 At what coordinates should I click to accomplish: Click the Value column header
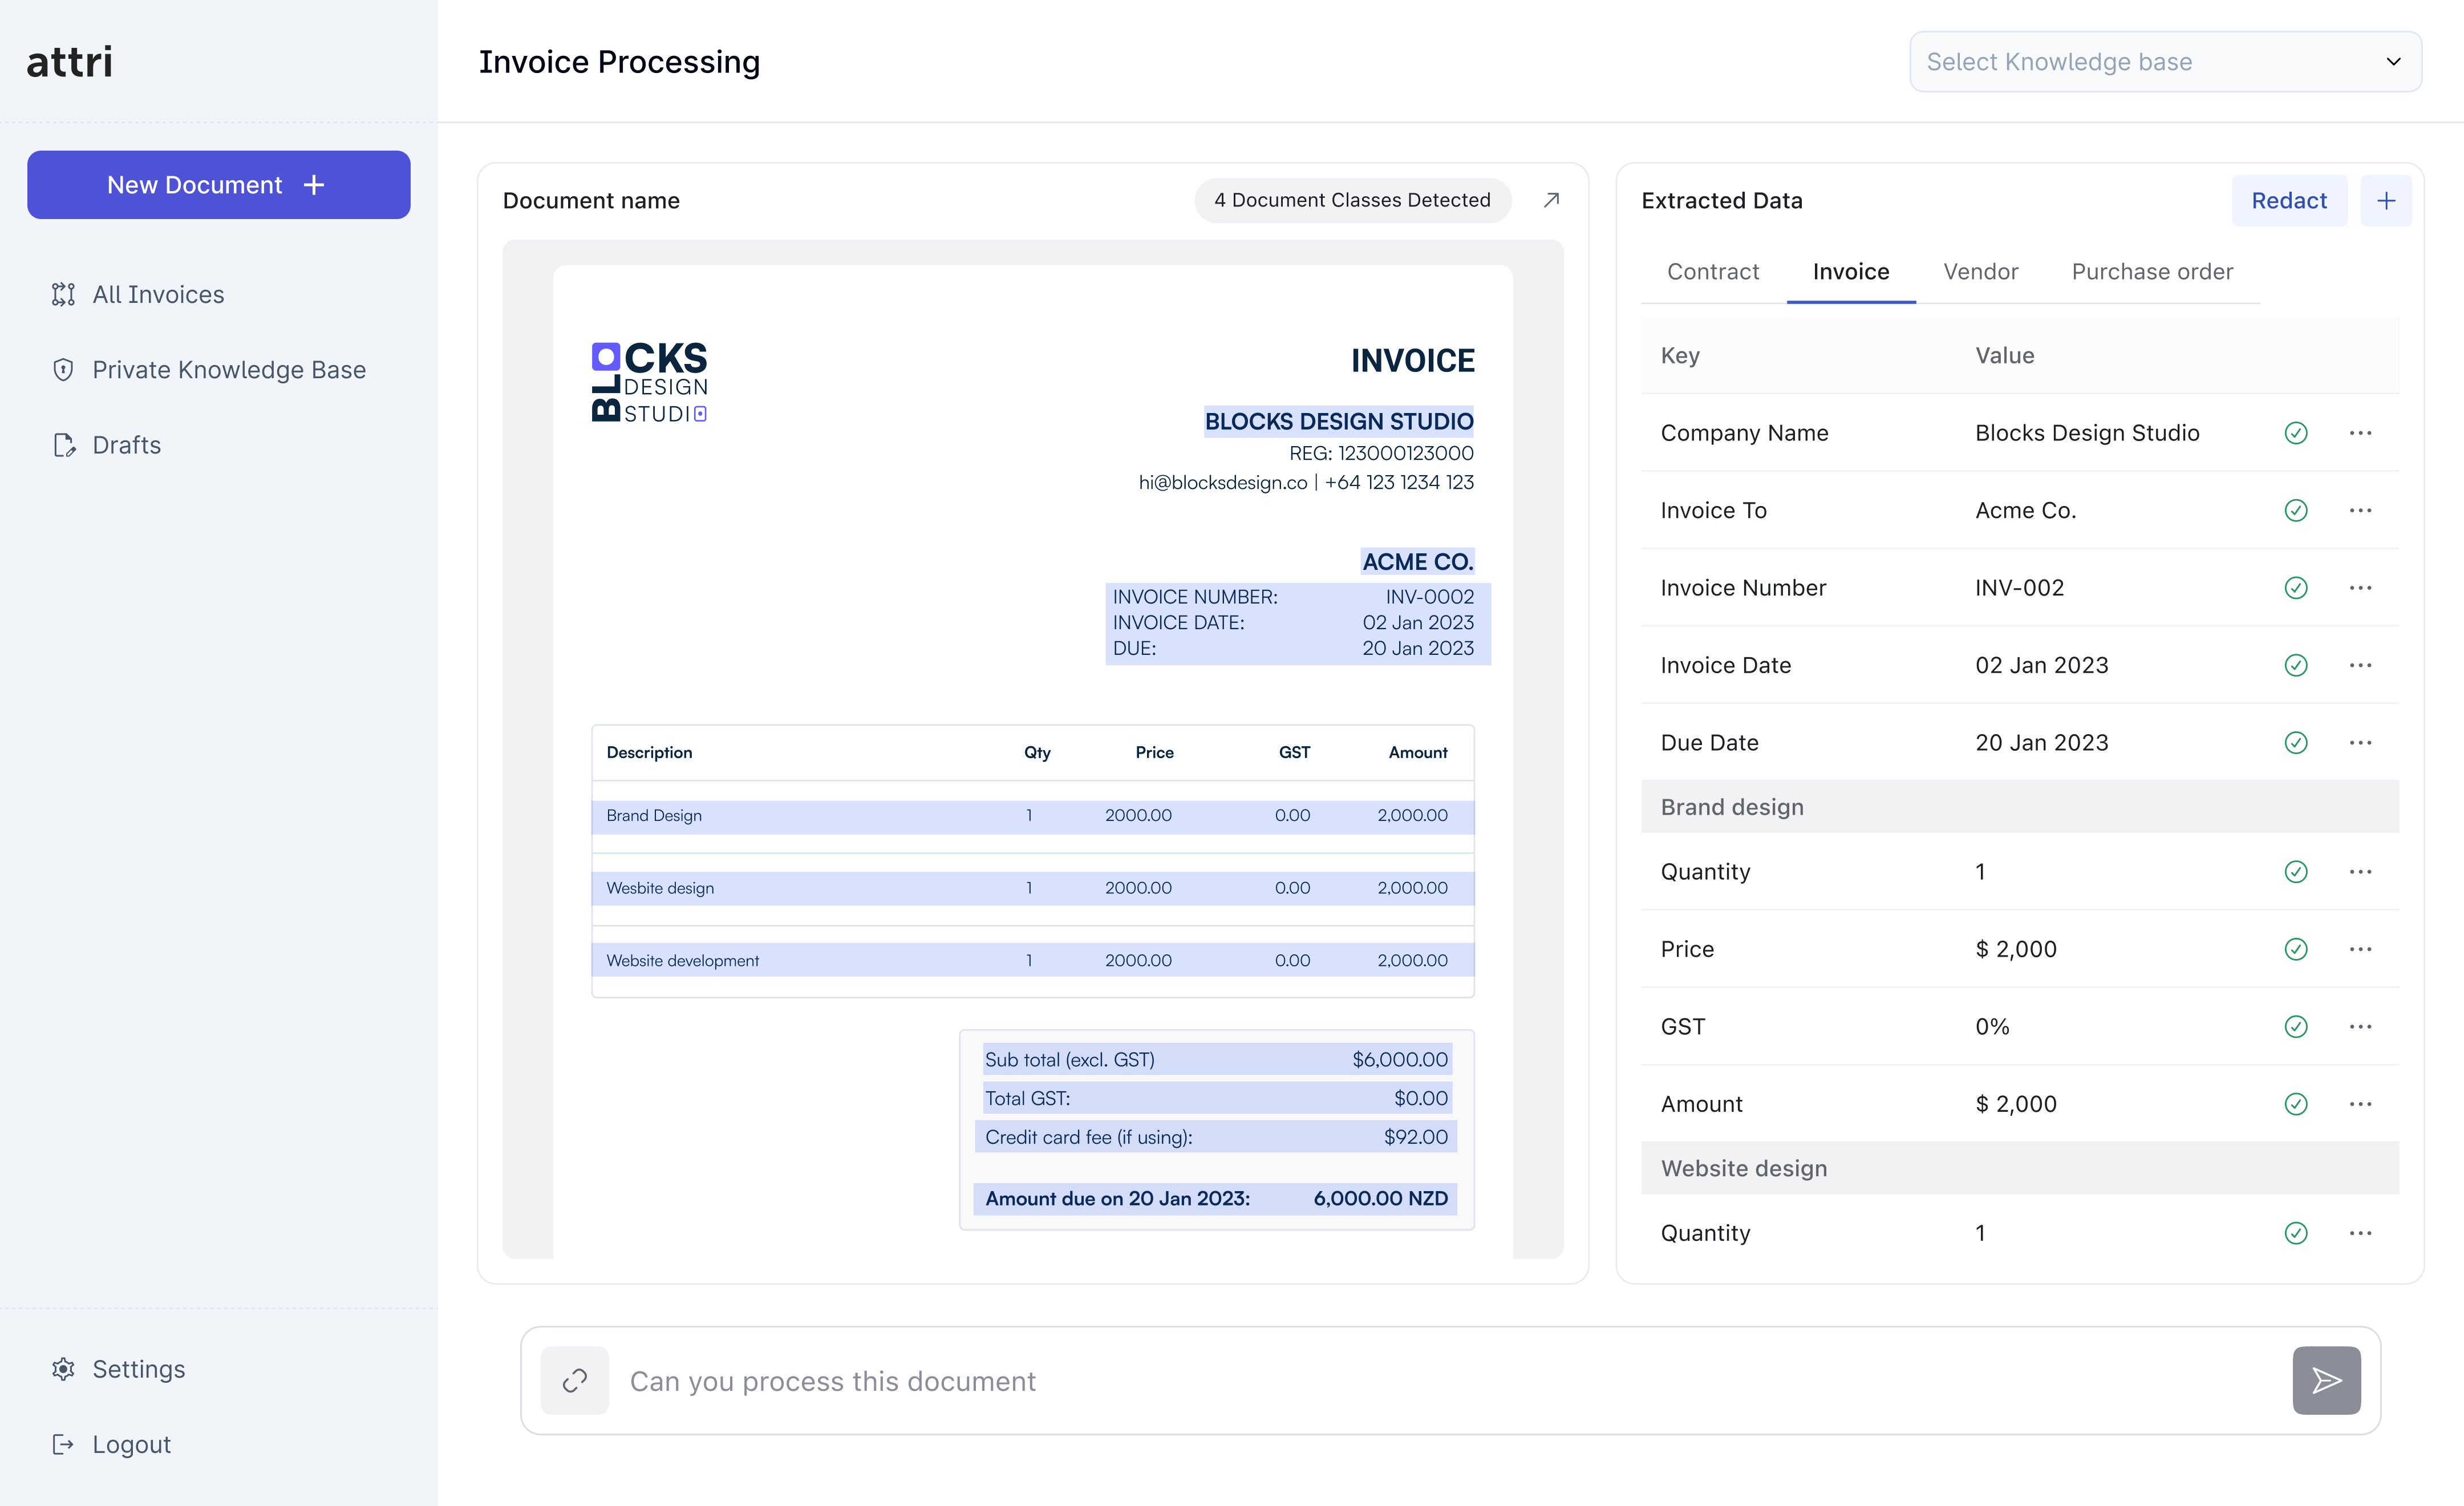(x=2004, y=355)
